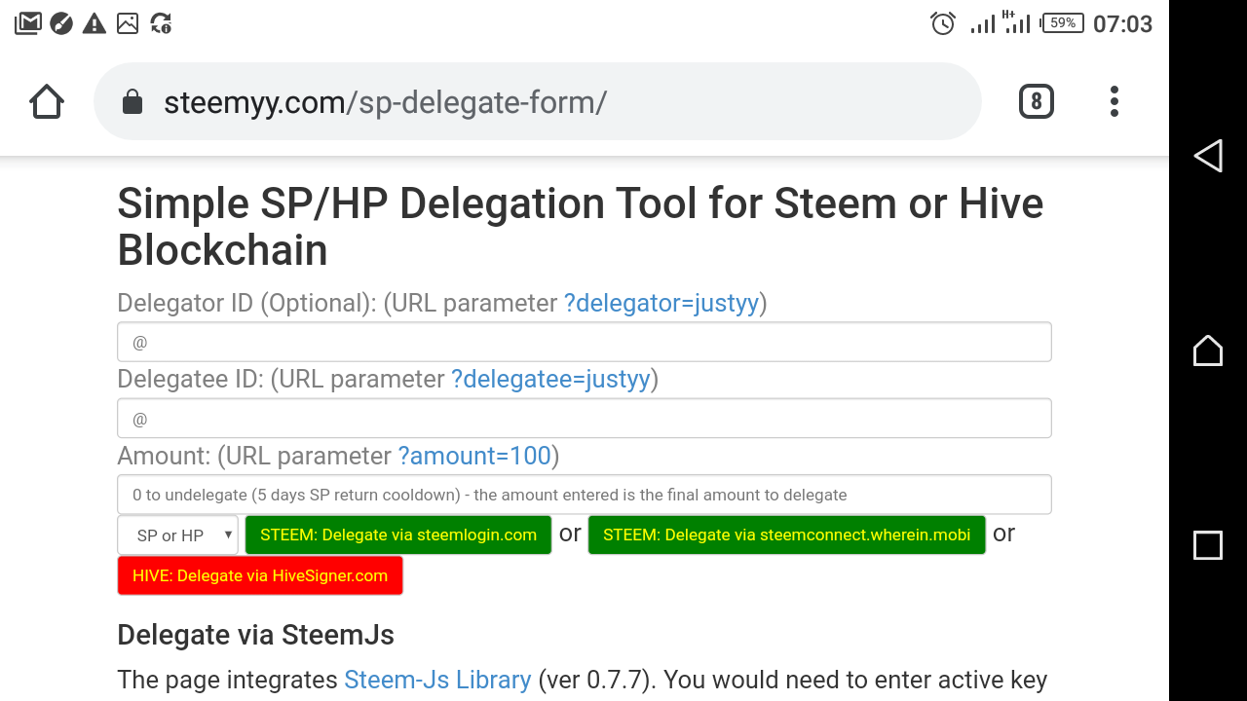Tap the steemyy.com address bar URL
Viewport: 1247px width, 701px height.
(386, 102)
